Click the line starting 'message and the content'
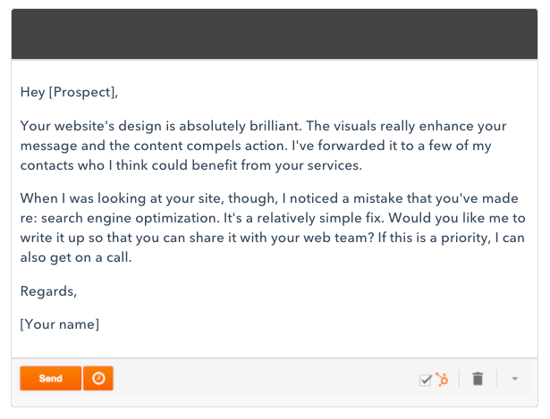Viewport: 550px width, 419px height. (256, 146)
